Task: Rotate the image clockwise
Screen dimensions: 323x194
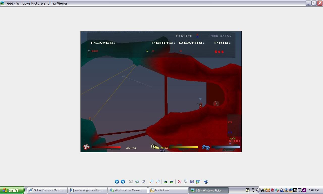Action: (x=166, y=182)
